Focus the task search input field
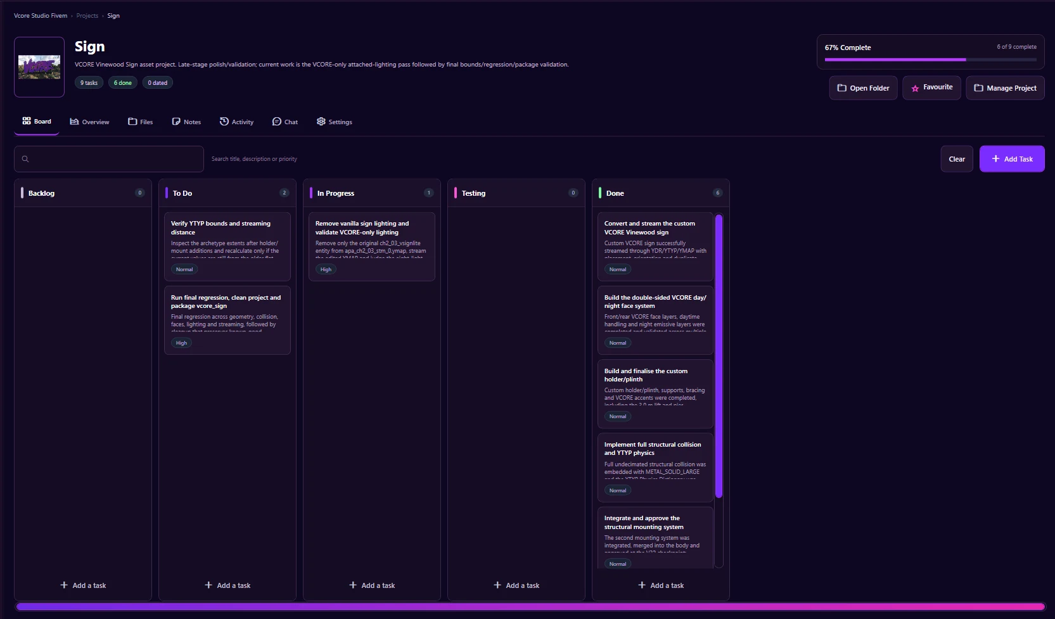1055x619 pixels. (109, 159)
